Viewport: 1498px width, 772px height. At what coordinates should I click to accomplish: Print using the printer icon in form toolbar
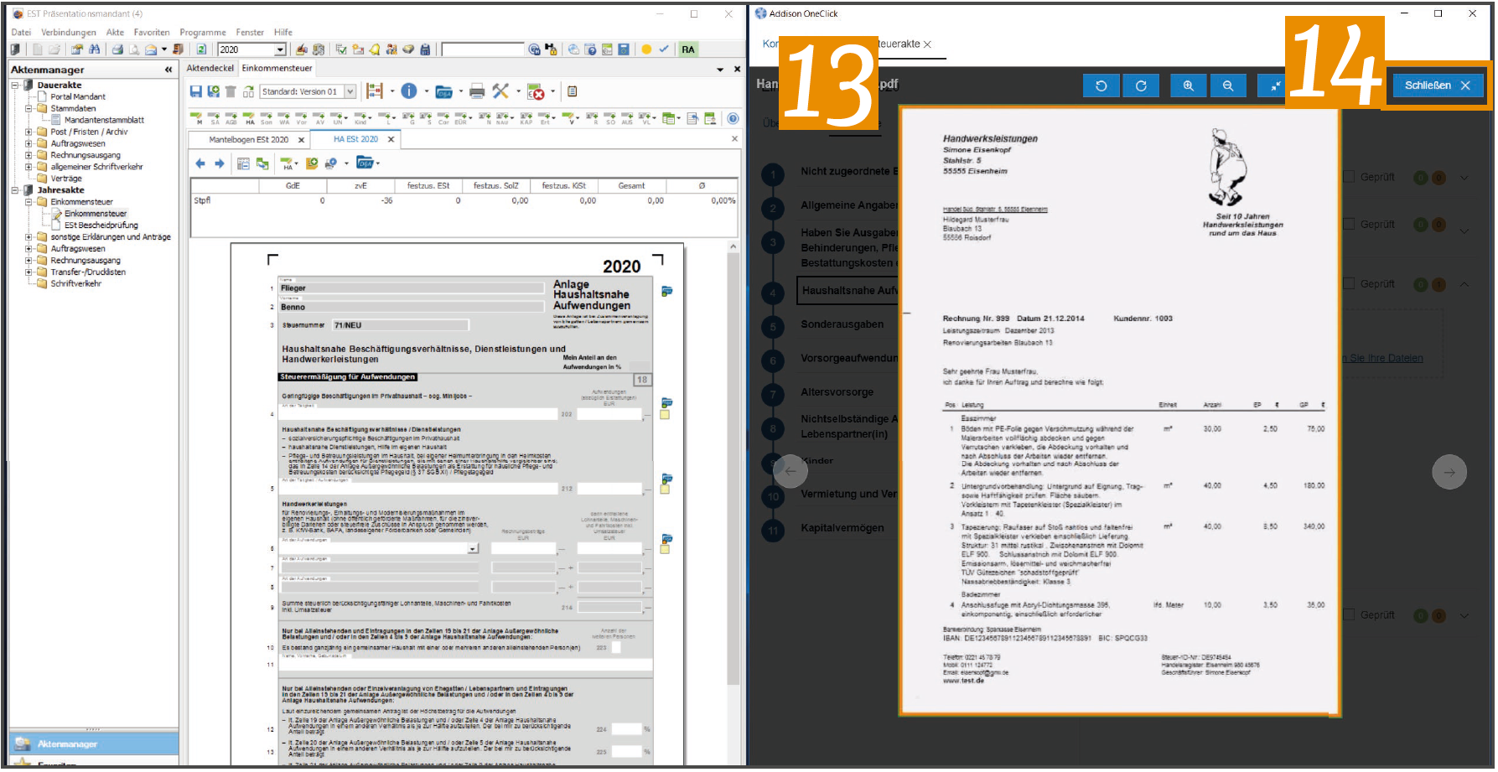477,91
